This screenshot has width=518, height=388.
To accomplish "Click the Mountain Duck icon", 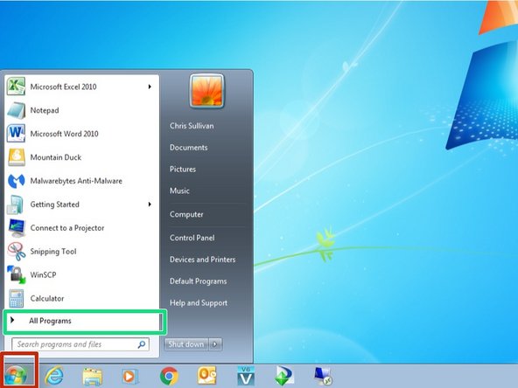I will (x=17, y=157).
